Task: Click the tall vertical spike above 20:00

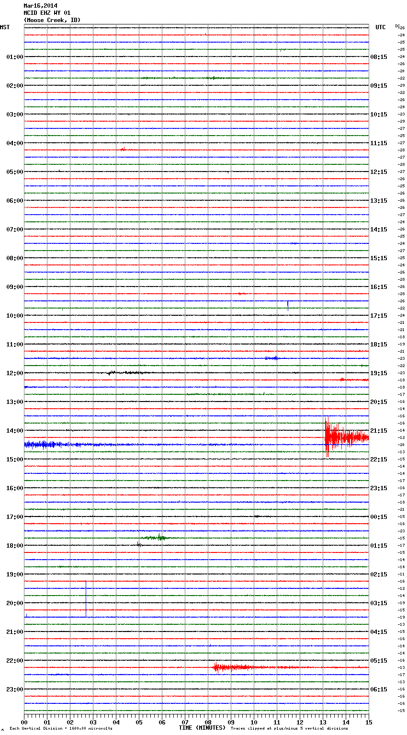Action: point(86,599)
